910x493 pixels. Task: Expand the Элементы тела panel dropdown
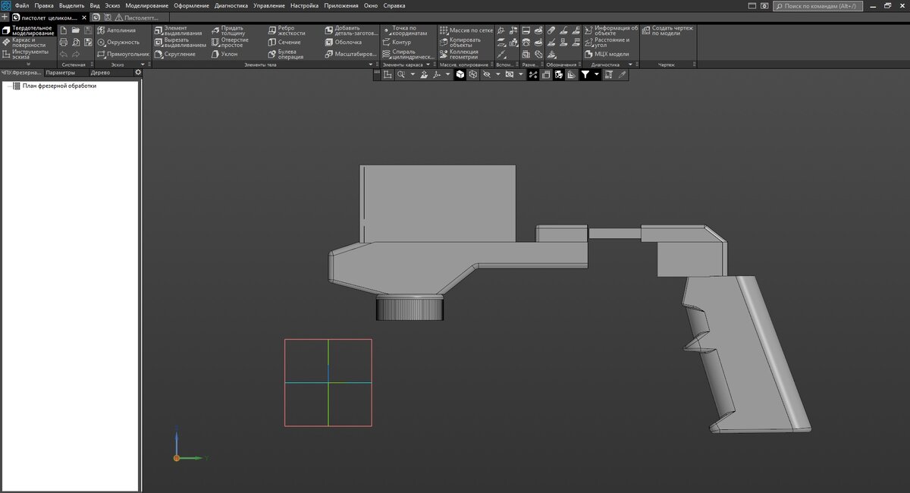[371, 64]
